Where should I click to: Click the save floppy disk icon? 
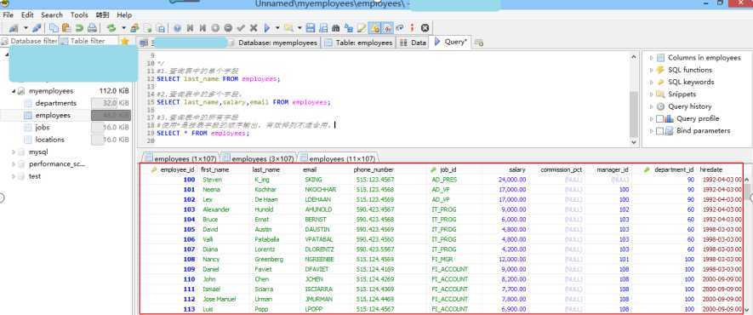click(x=311, y=28)
